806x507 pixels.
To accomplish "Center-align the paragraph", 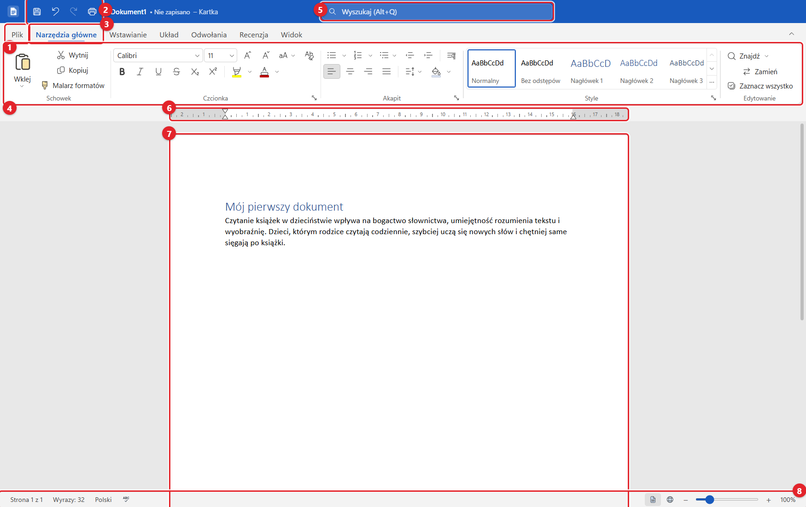I will pyautogui.click(x=350, y=71).
